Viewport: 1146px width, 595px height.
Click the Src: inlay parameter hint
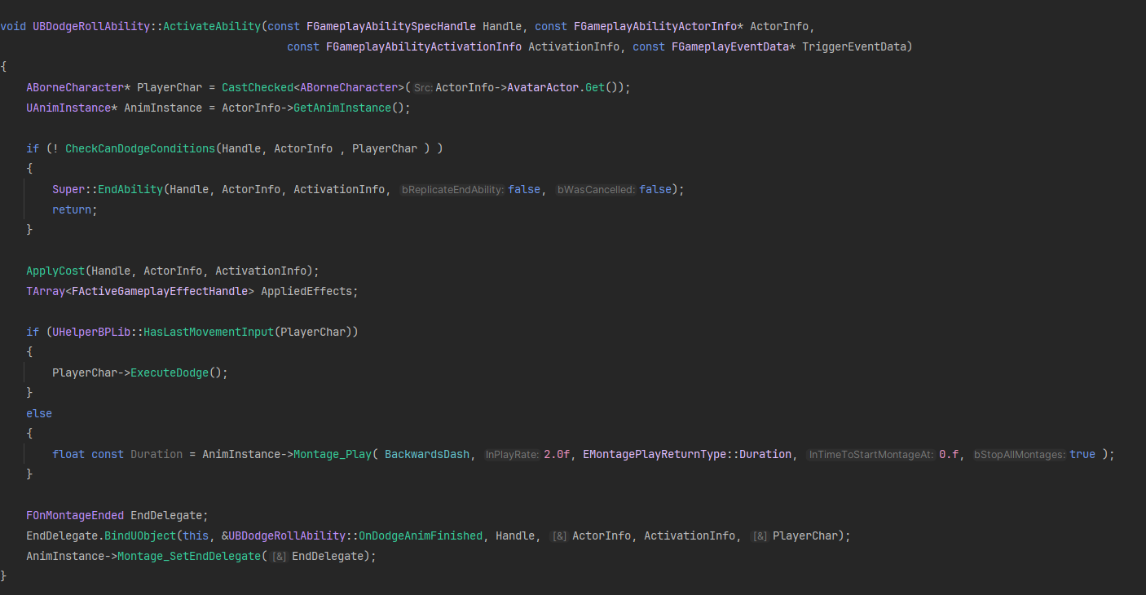423,87
